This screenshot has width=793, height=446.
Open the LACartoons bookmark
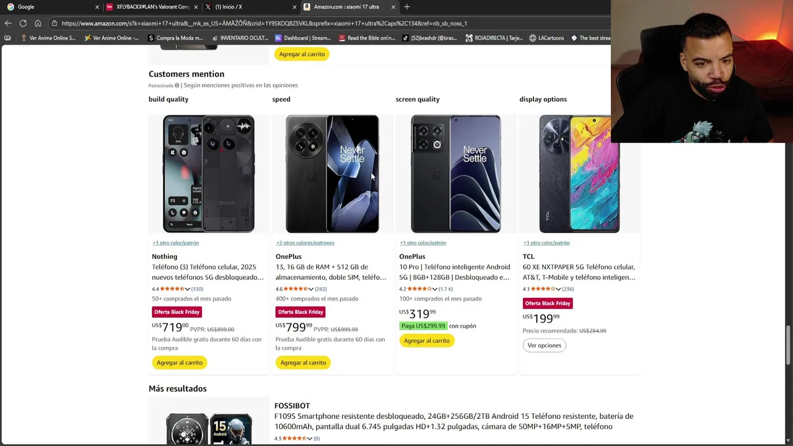pyautogui.click(x=546, y=38)
